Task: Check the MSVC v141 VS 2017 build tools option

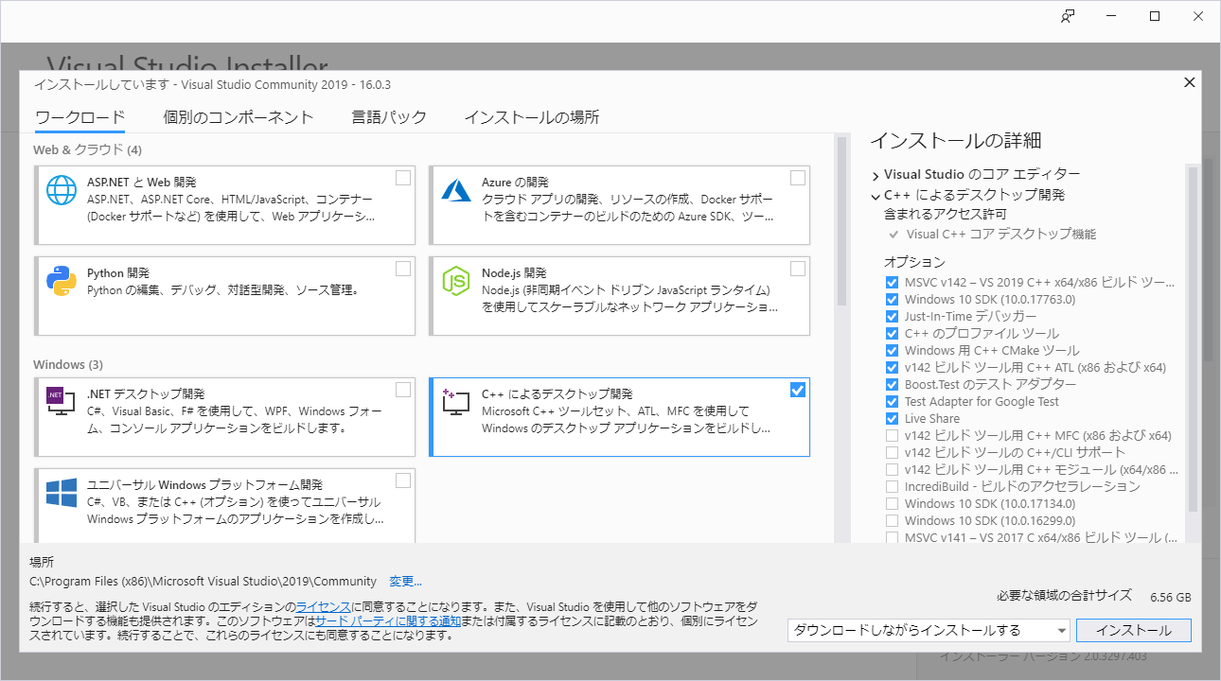Action: click(x=892, y=537)
